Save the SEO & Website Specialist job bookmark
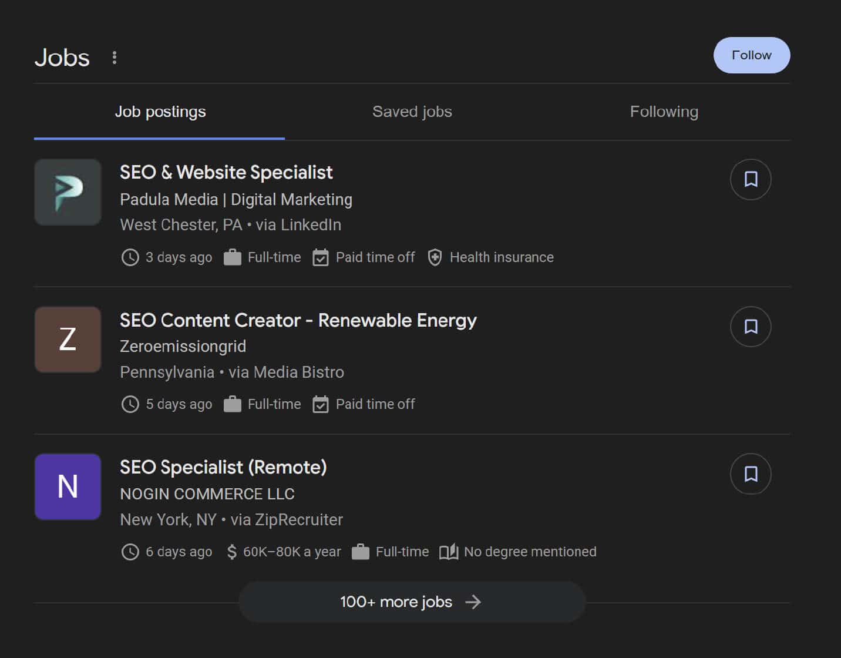The width and height of the screenshot is (841, 658). (751, 179)
